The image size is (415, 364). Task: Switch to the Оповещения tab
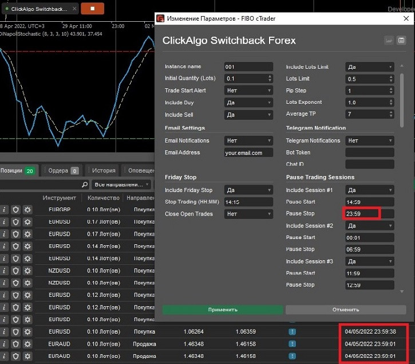coord(139,170)
